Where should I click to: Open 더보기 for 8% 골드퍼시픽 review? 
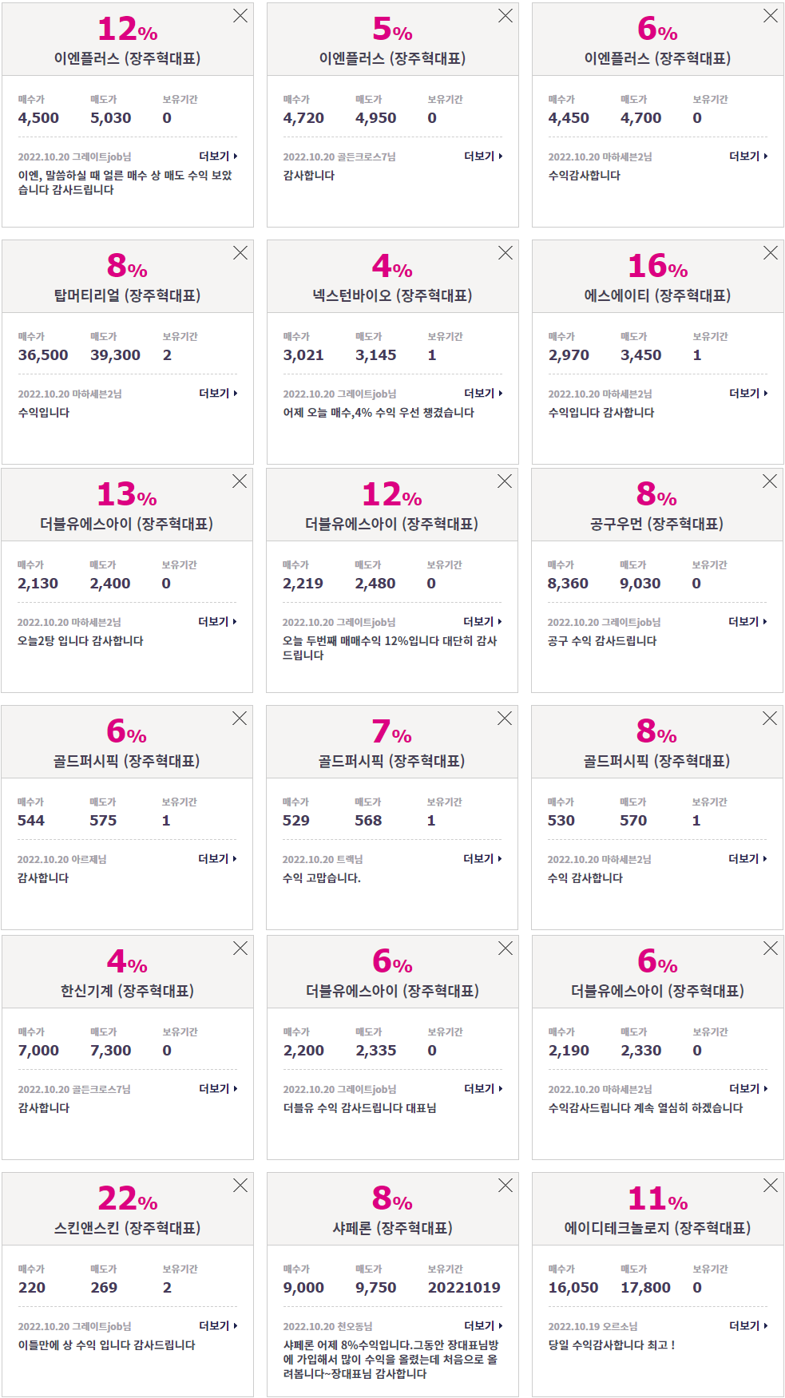click(x=747, y=859)
